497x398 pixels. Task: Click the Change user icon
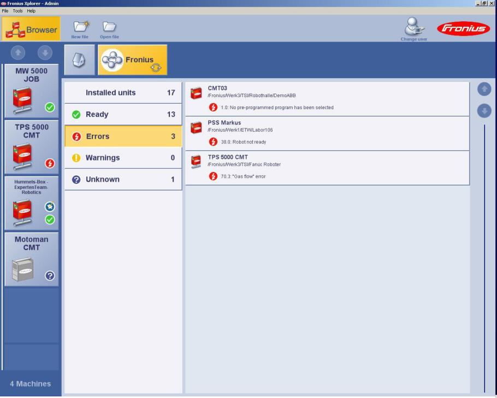pos(414,27)
